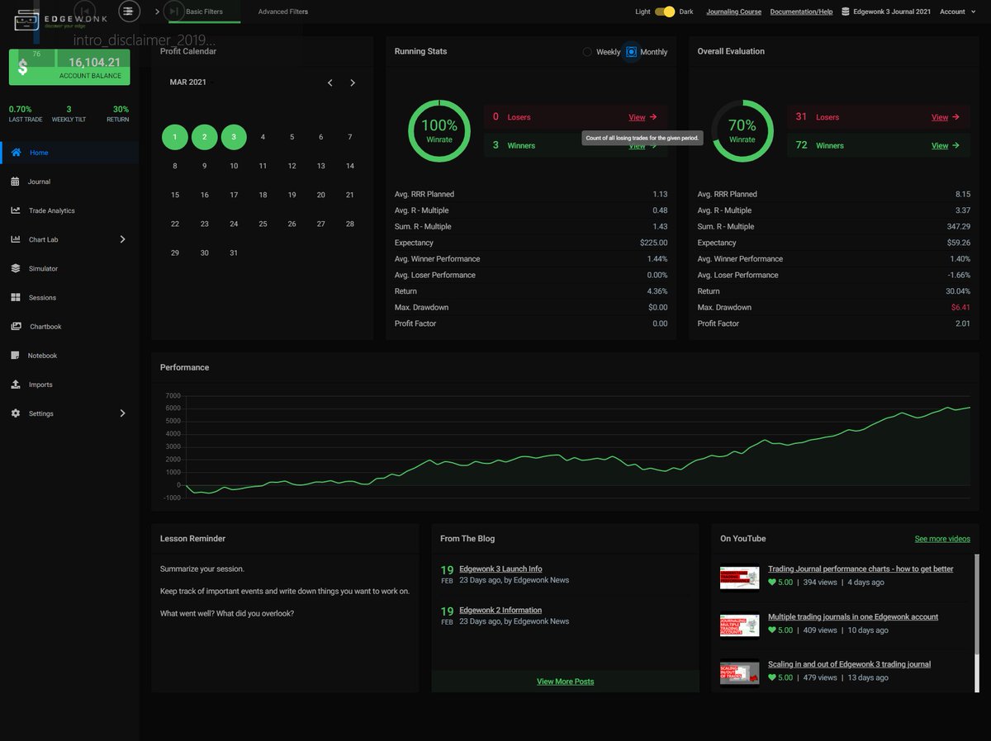991x741 pixels.
Task: Click View link for Running Stats Losers
Action: pyautogui.click(x=637, y=117)
